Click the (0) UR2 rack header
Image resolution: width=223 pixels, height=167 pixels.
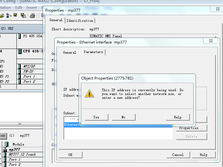tap(21, 28)
